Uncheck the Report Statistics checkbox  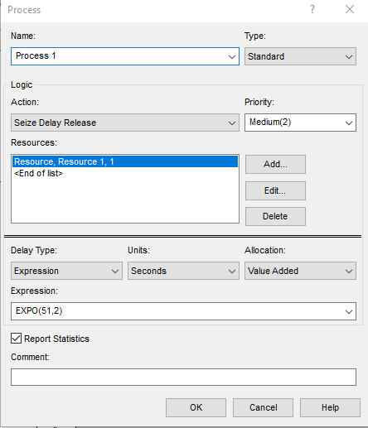tap(17, 339)
